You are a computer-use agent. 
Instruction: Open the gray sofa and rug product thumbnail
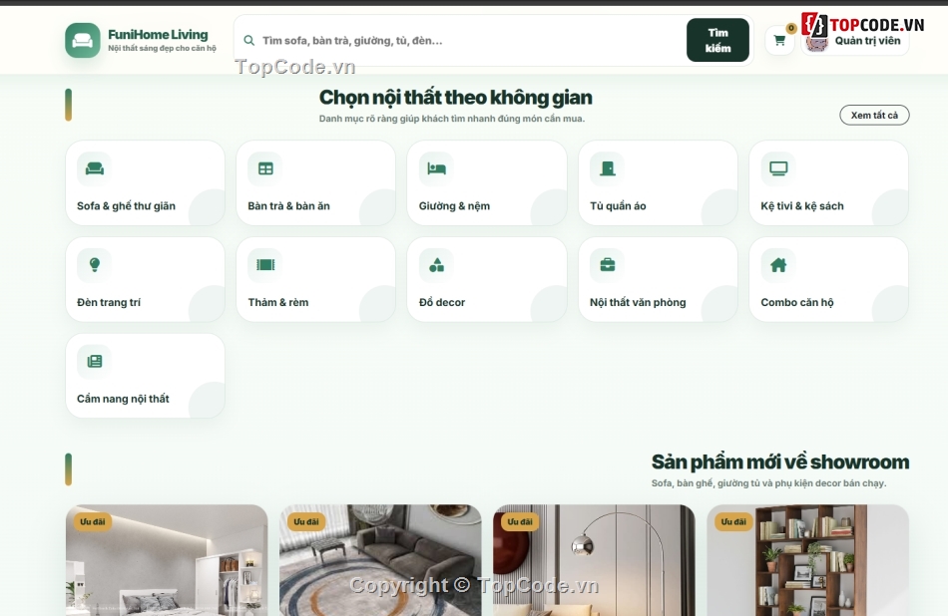[380, 560]
